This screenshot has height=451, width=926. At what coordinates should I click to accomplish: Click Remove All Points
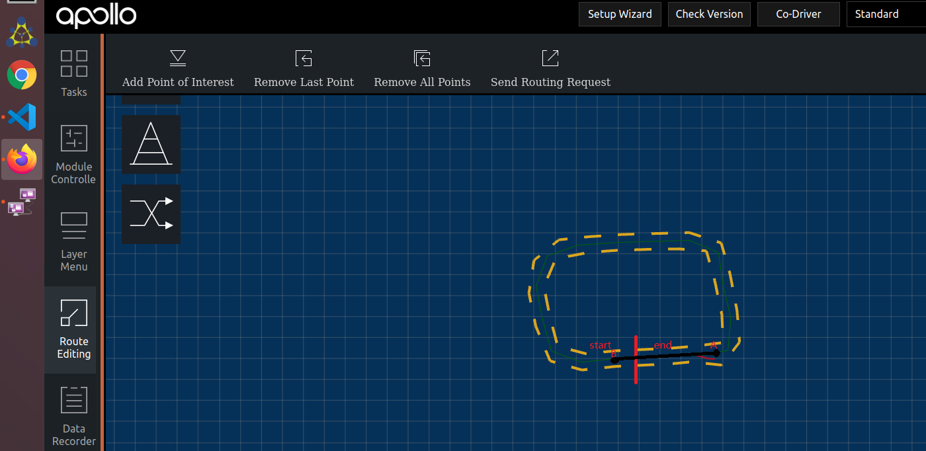coord(422,68)
